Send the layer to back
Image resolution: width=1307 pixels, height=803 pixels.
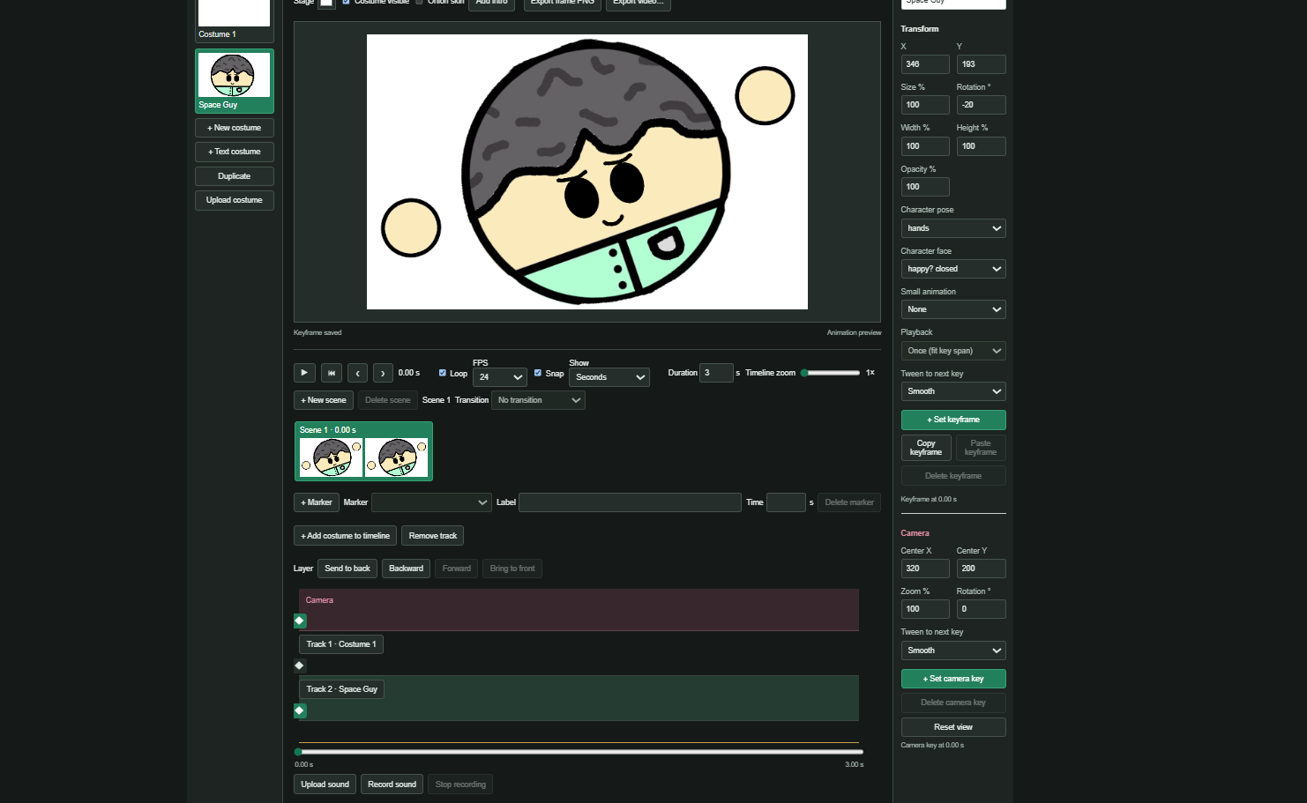point(347,569)
